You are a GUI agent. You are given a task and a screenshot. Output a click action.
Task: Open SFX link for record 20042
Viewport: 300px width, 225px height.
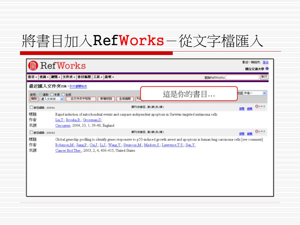click(260, 132)
